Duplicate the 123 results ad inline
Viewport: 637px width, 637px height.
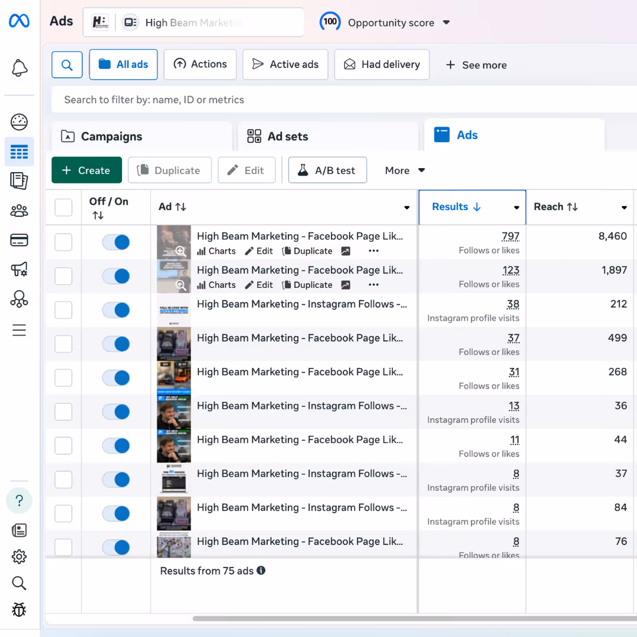(x=307, y=285)
